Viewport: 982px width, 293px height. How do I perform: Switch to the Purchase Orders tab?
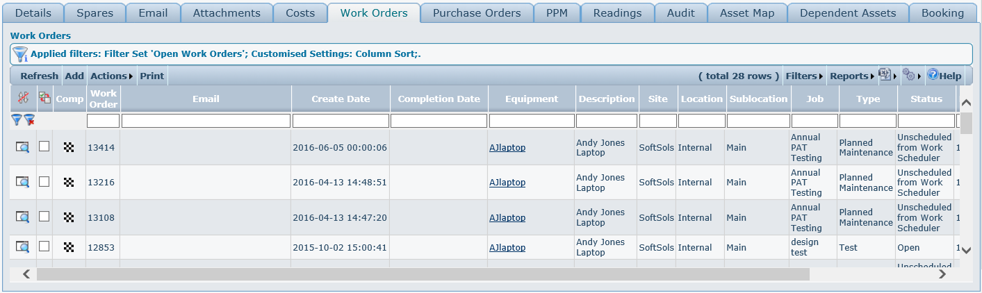476,13
